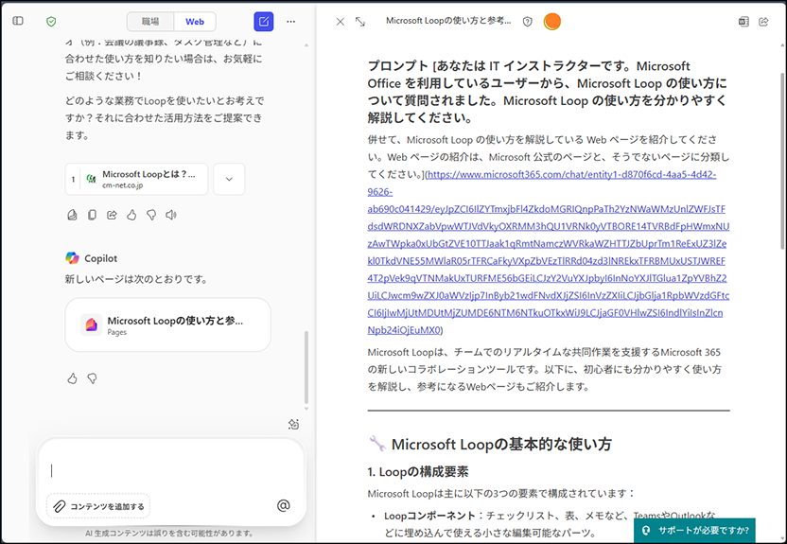Expand the page to full view
Viewport: 787px width, 544px height.
359,22
